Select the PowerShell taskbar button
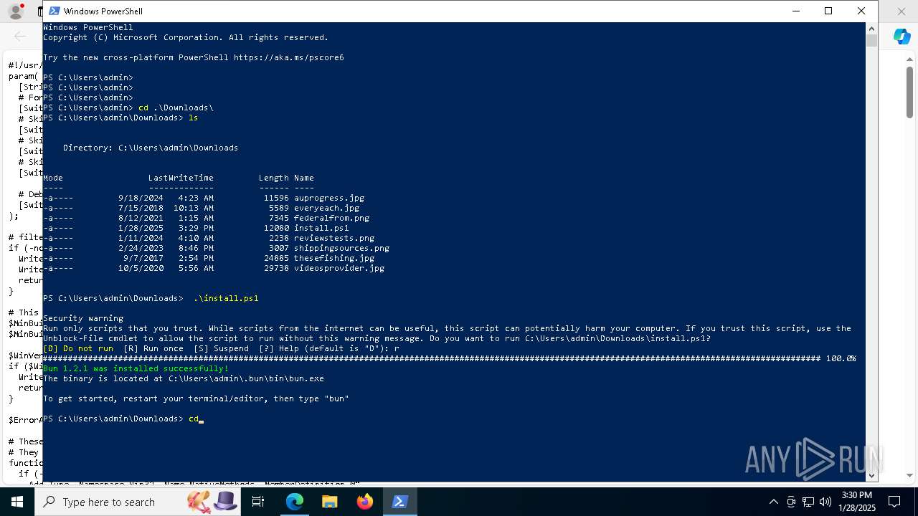This screenshot has height=516, width=918. [399, 502]
